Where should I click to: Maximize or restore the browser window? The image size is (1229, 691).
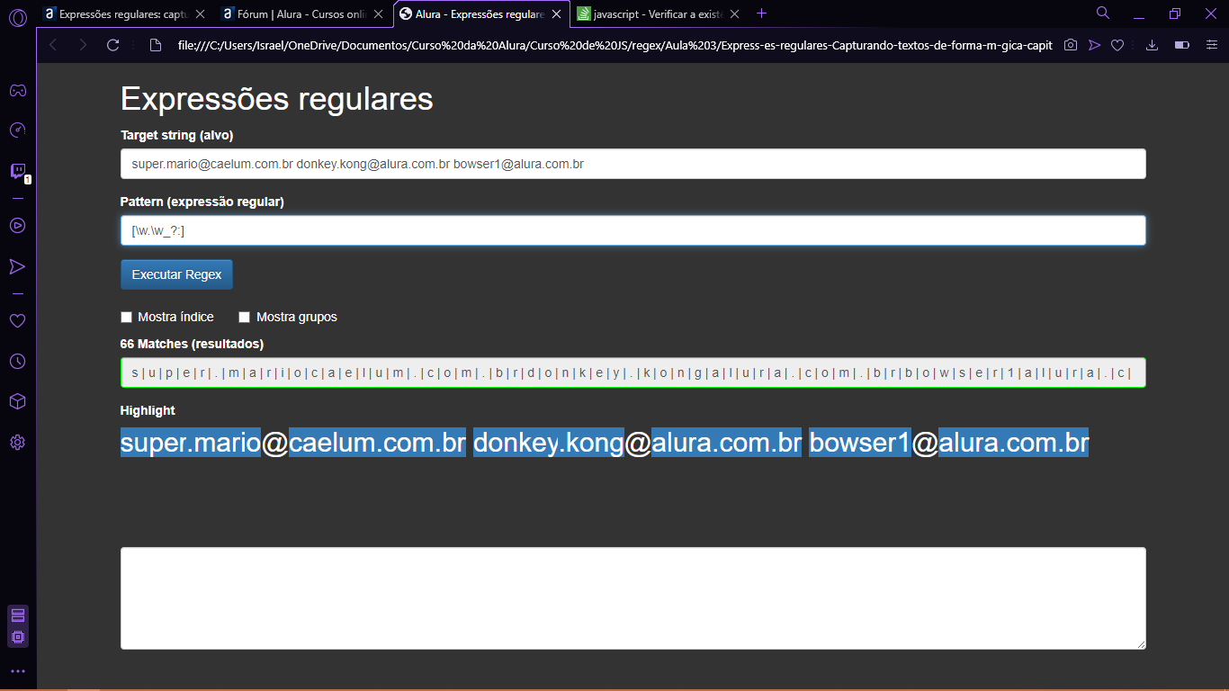tap(1174, 13)
